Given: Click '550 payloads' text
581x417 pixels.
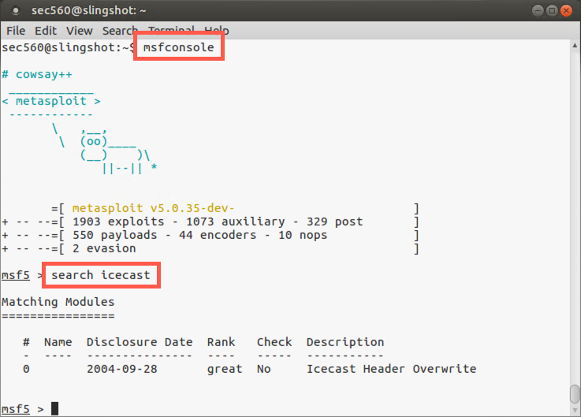Looking at the screenshot, I should (x=115, y=235).
